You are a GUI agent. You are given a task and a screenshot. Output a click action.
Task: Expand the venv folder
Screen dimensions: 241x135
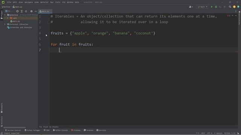(x=8, y=18)
